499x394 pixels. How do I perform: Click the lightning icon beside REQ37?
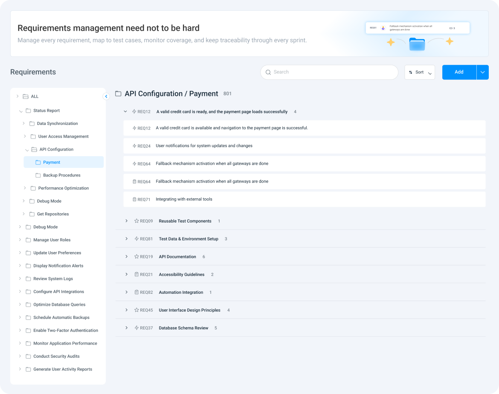point(136,328)
